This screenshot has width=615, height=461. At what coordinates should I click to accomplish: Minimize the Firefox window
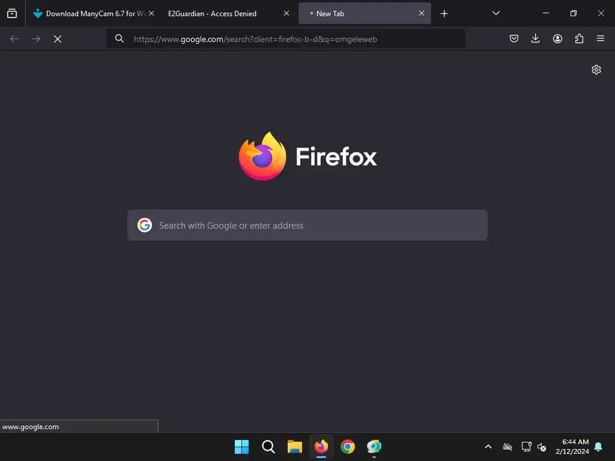(545, 13)
